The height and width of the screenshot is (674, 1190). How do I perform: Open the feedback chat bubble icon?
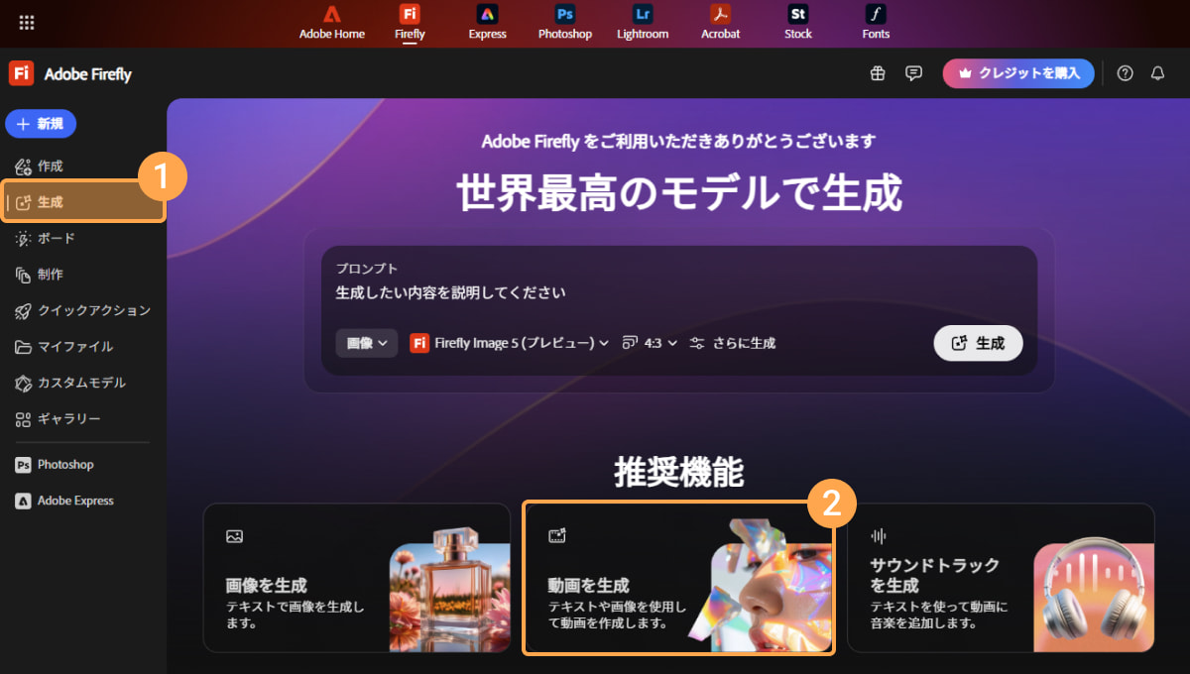point(913,73)
